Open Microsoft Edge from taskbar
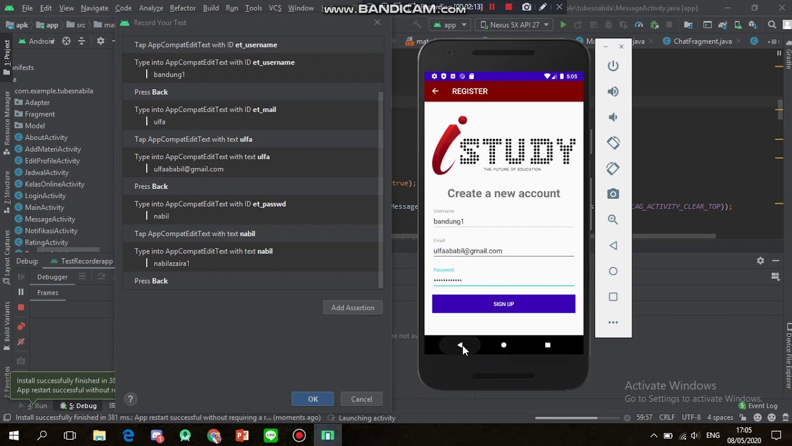Viewport: 792px width, 446px height. point(128,435)
